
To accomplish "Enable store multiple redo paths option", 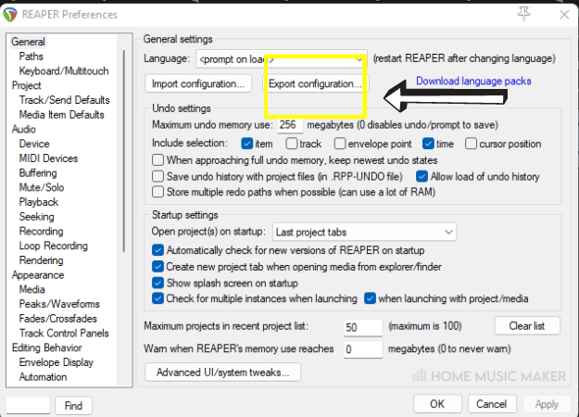I will pyautogui.click(x=157, y=192).
